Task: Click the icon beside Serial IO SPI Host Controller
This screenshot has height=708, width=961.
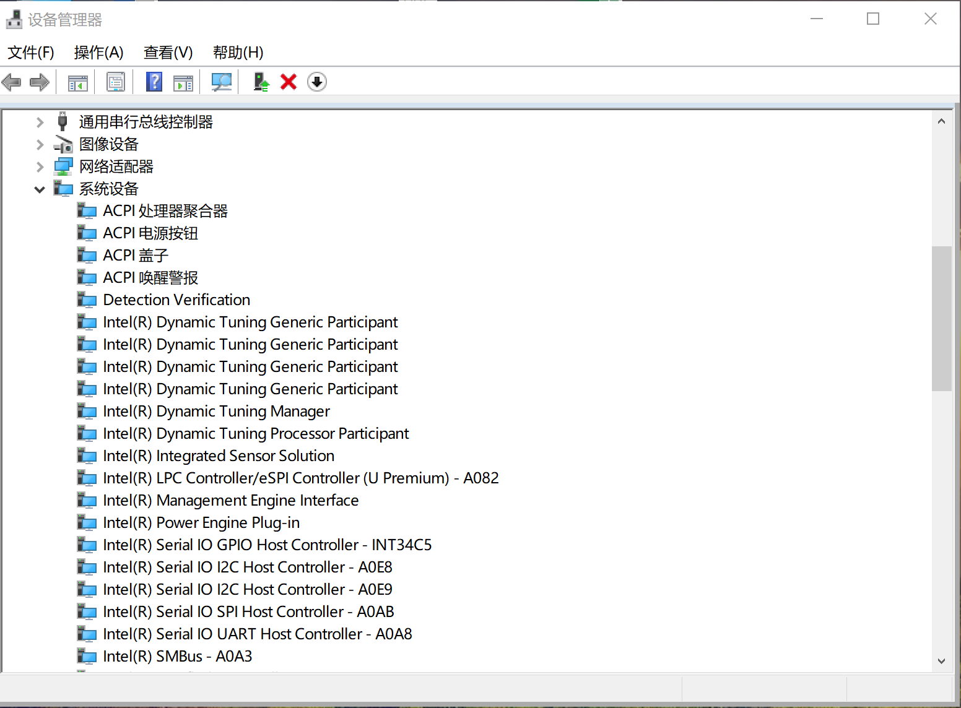Action: (x=87, y=612)
